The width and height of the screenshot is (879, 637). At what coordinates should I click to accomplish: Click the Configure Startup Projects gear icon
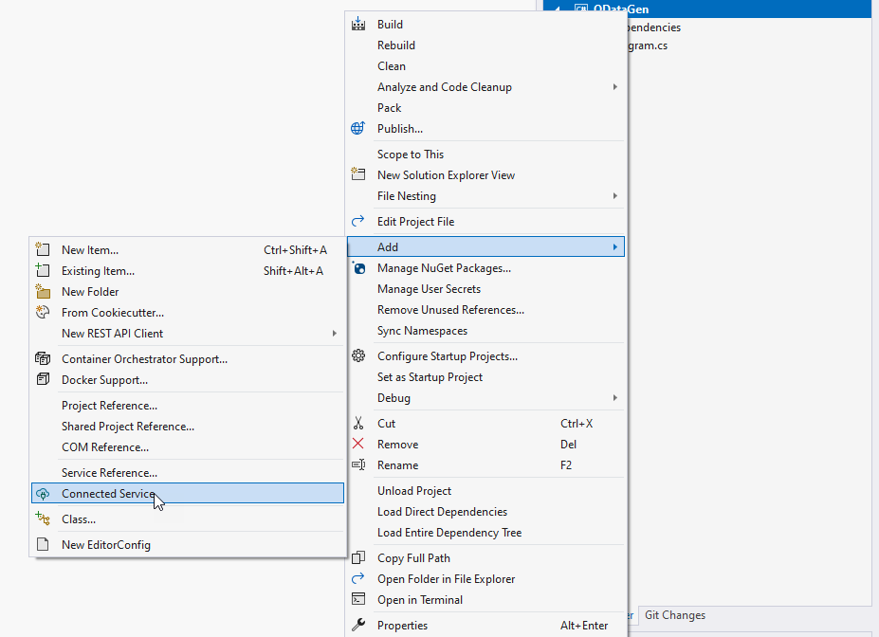tap(358, 355)
